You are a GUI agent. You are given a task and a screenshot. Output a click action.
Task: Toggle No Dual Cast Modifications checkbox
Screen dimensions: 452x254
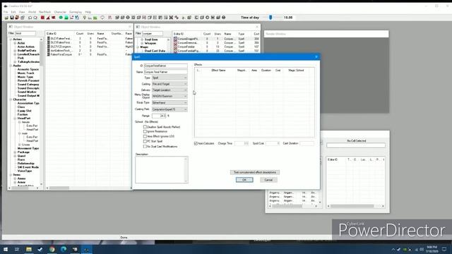pos(145,146)
